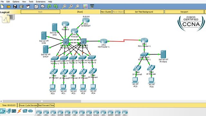
Task: Click the Print icon in toolbar
Action: 22,6
